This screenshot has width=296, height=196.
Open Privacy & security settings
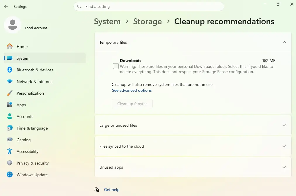pos(45,163)
